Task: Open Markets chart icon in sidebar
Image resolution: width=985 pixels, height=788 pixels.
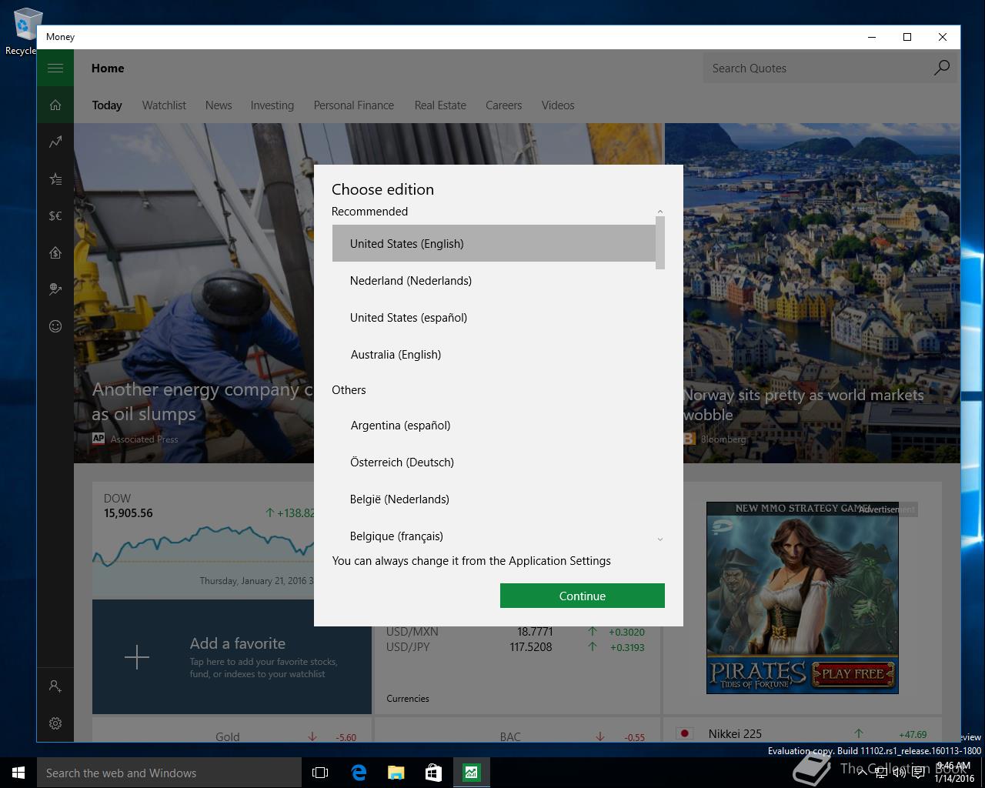Action: [55, 142]
